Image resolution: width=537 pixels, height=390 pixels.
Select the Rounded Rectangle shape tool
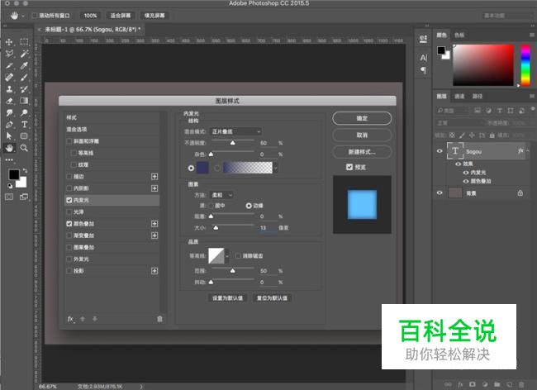[24, 136]
